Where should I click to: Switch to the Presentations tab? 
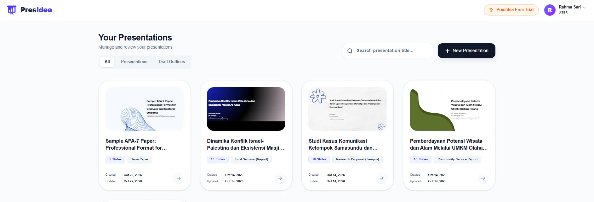[x=134, y=62]
